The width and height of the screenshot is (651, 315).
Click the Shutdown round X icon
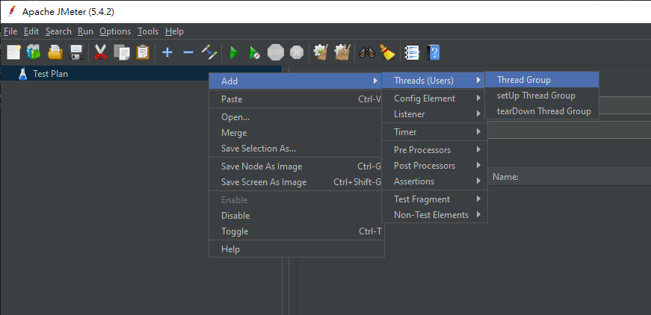tap(297, 53)
